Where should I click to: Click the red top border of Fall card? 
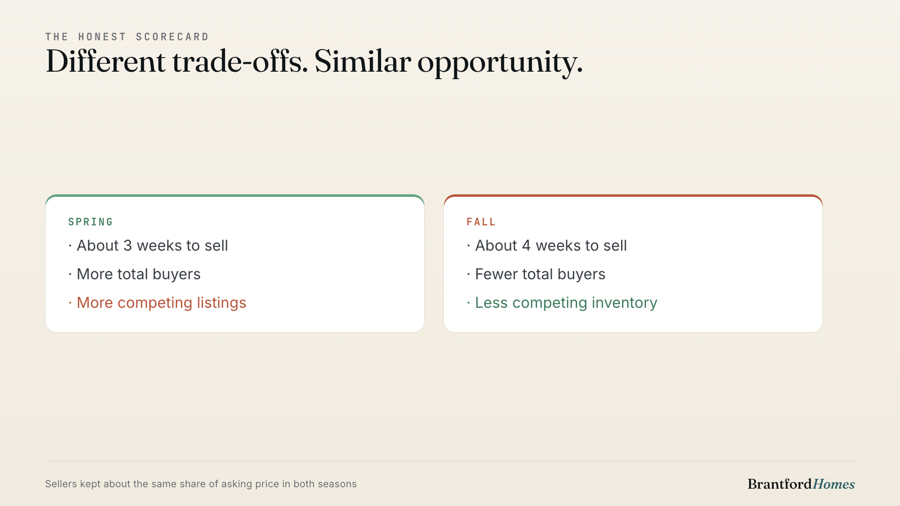click(633, 195)
